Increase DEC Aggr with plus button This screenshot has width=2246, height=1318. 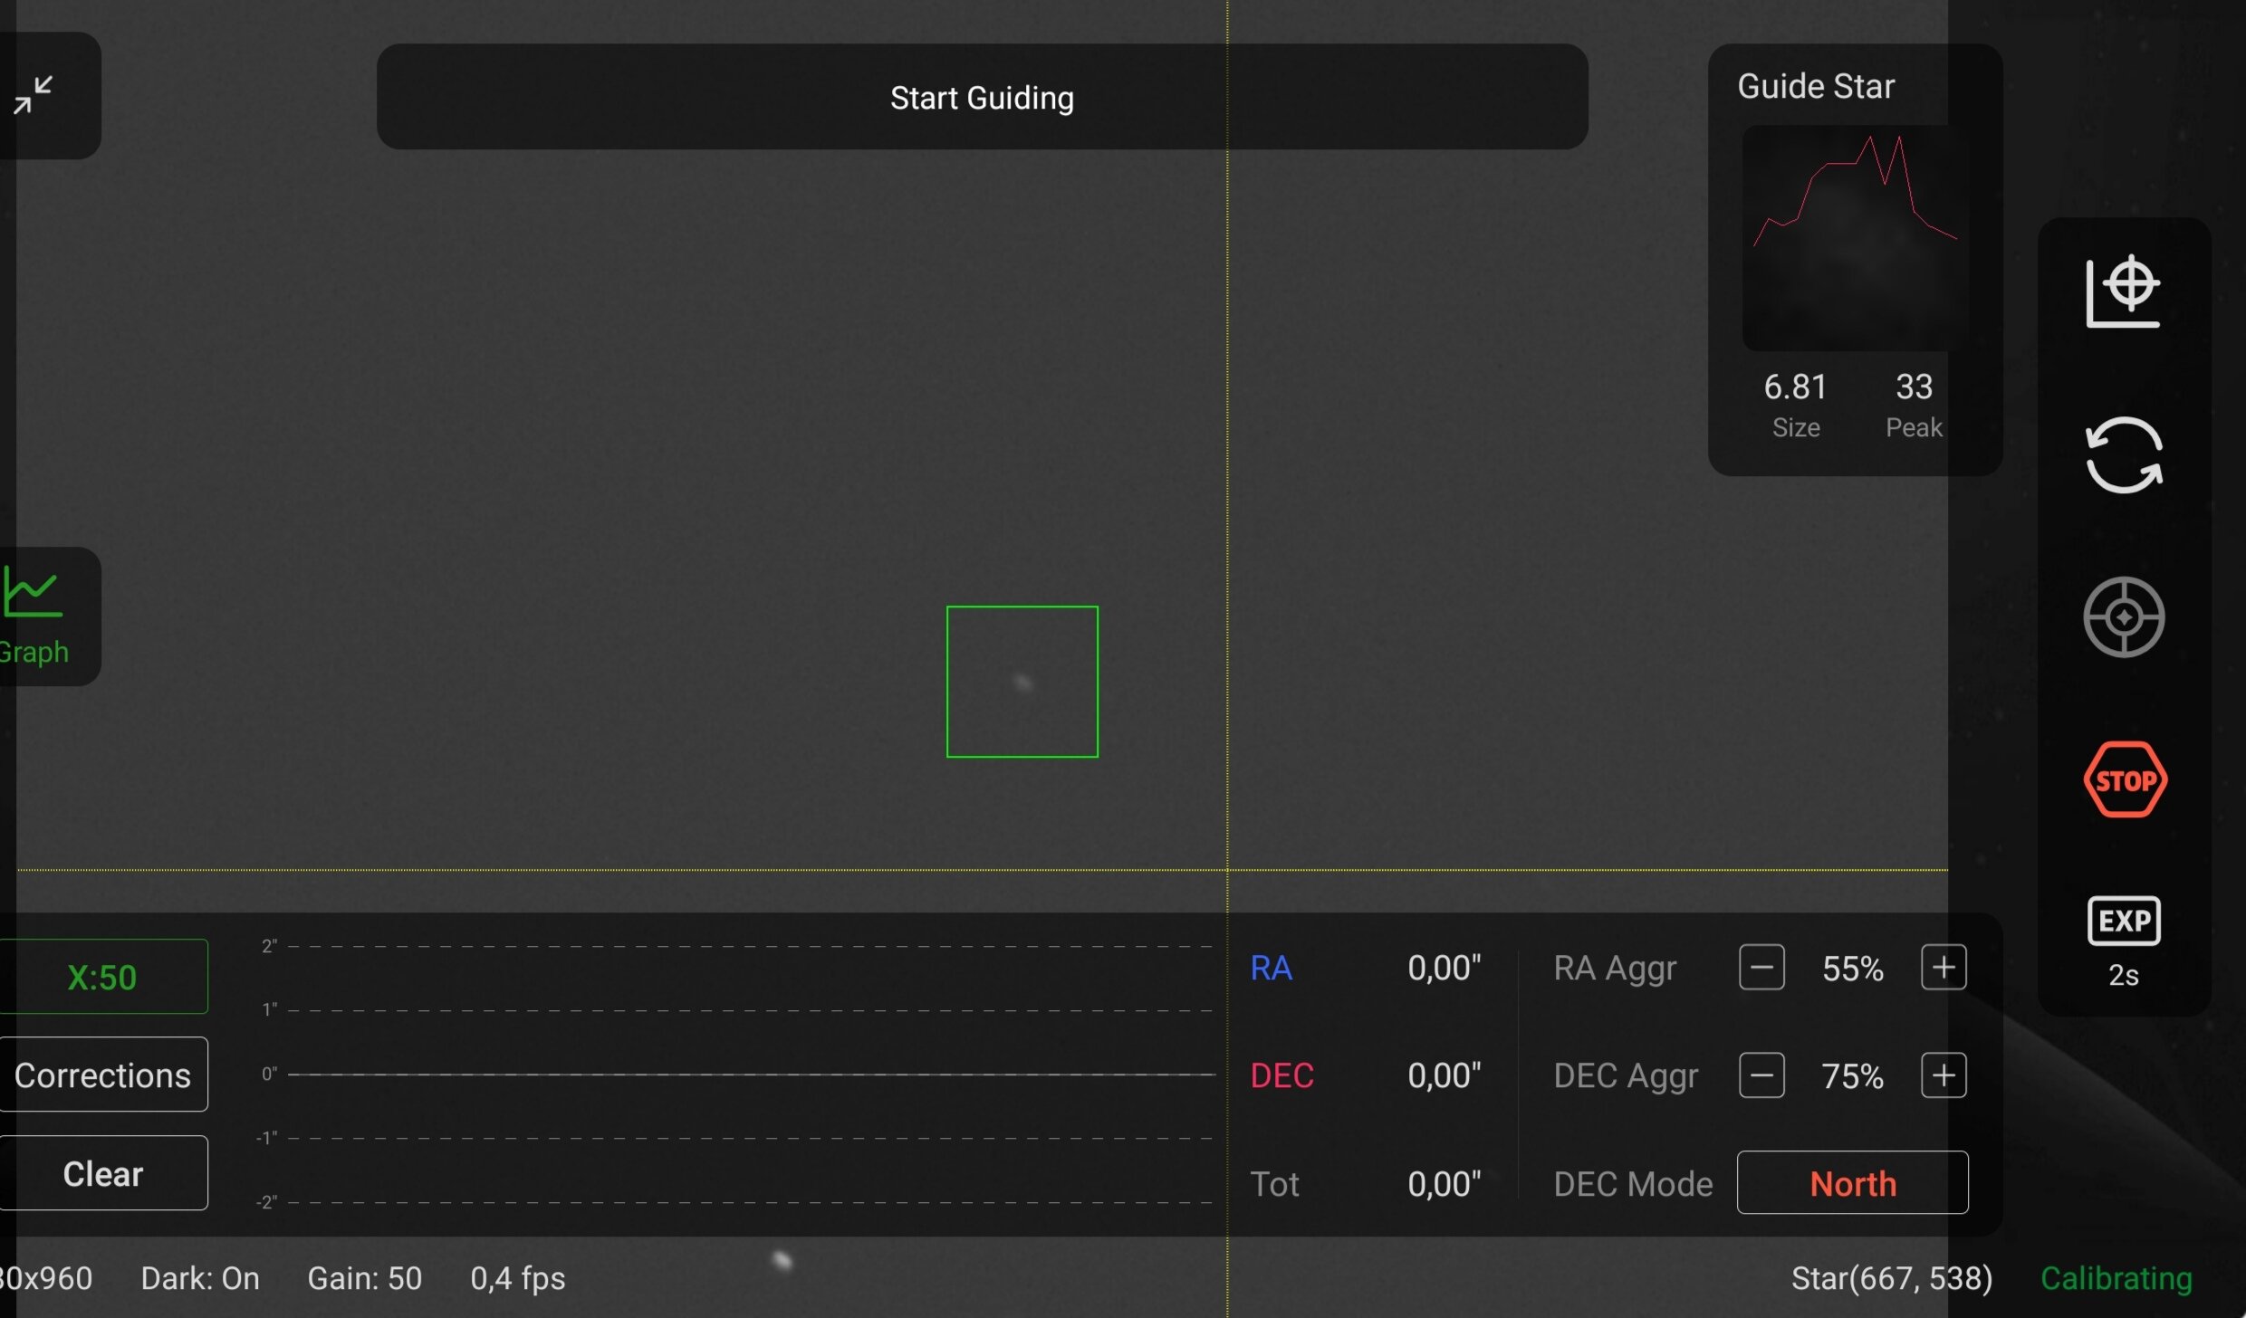1944,1075
